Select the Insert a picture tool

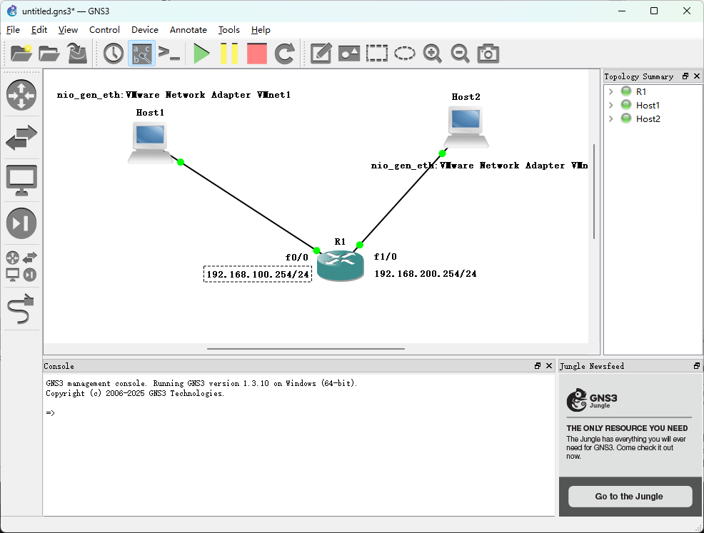pos(349,54)
